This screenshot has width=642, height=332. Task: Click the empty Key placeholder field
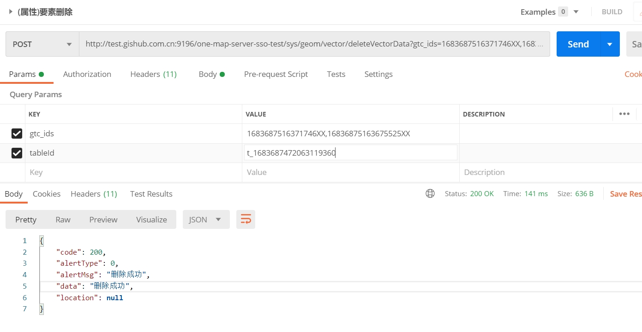pyautogui.click(x=133, y=172)
